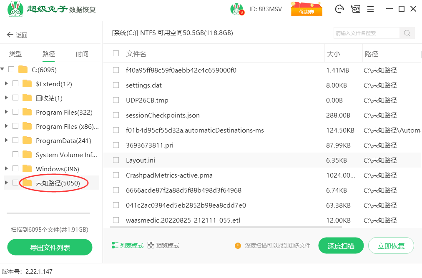Image resolution: width=422 pixels, height=278 pixels.
Task: Check the settings.dat file checkbox
Action: (x=116, y=85)
